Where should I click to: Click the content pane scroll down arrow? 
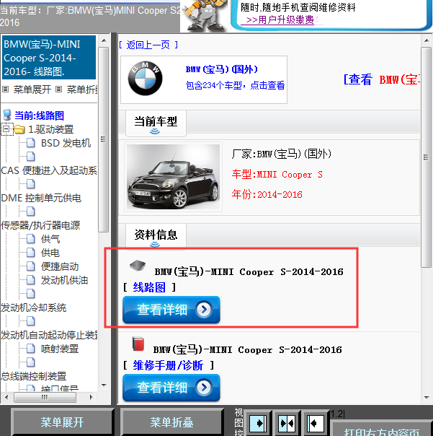coord(427,398)
